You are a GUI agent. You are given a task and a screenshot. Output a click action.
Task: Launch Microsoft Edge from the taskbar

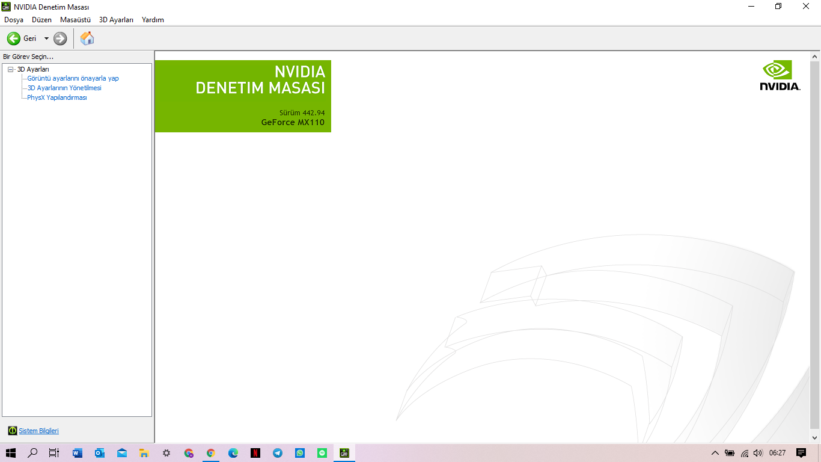tap(233, 453)
